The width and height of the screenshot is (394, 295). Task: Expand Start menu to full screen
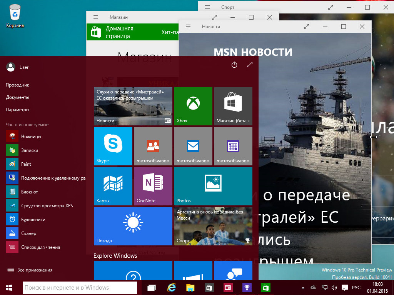(249, 65)
